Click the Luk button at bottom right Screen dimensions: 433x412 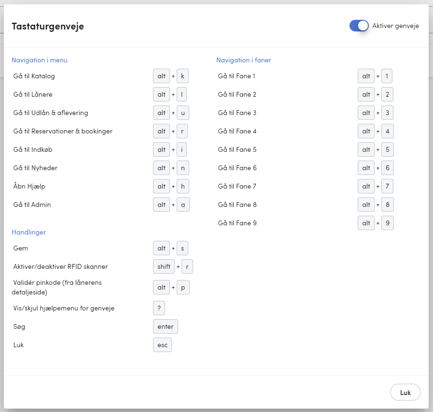point(405,392)
